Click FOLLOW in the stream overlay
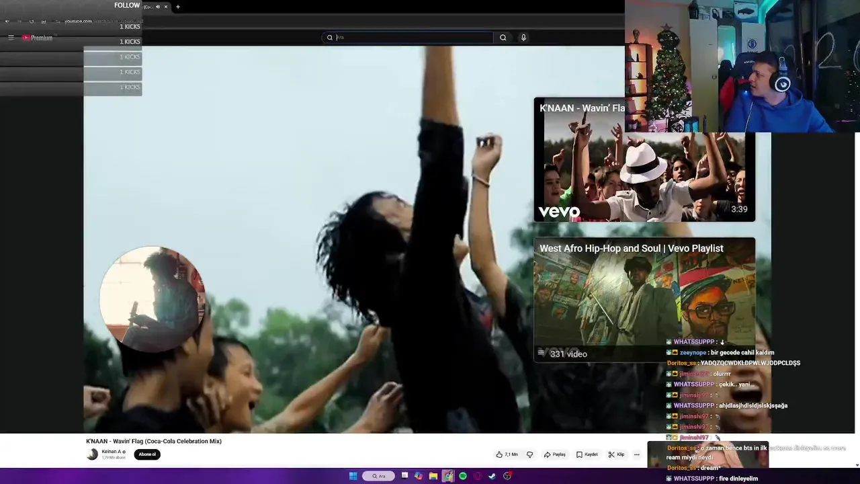Viewport: 860px width, 484px height. pos(127,5)
